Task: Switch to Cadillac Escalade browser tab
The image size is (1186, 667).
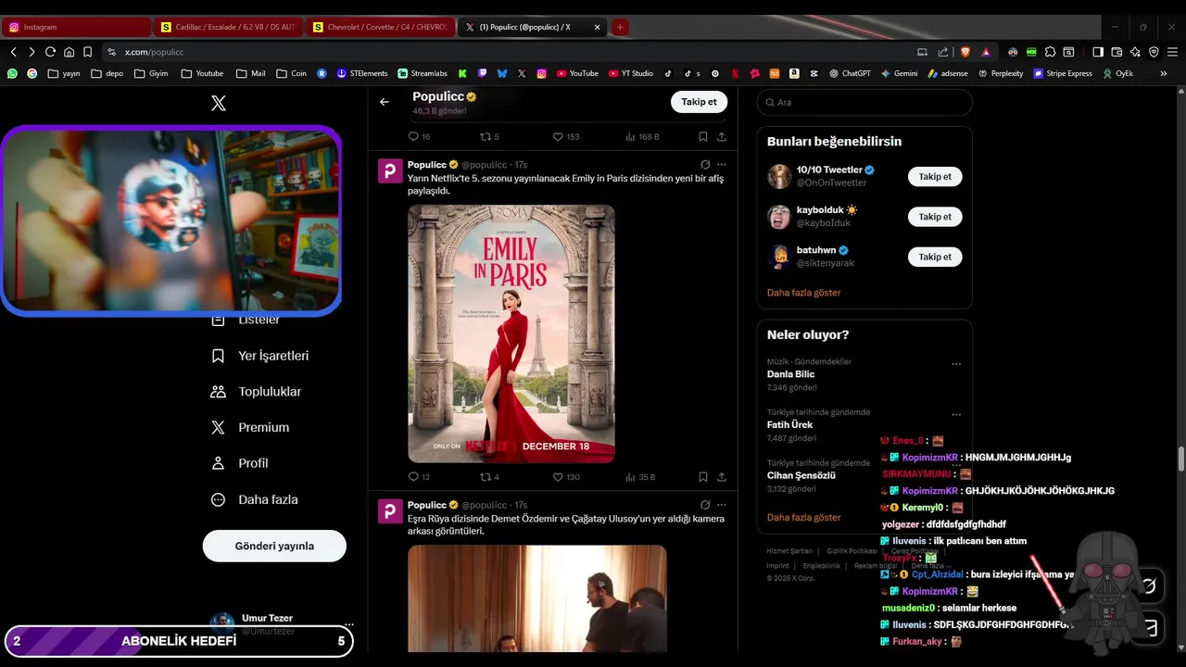Action: click(228, 27)
